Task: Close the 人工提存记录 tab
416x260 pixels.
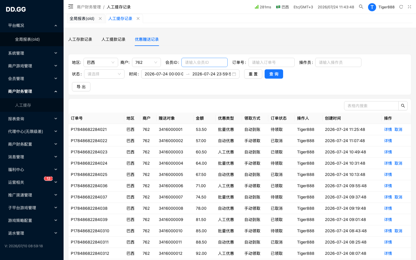Action: [x=138, y=18]
